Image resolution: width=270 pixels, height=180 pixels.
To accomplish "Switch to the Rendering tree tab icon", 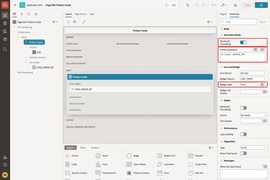I will 15,14.
